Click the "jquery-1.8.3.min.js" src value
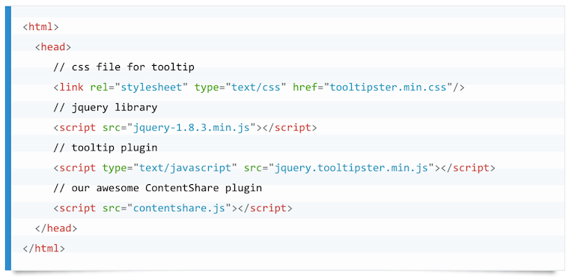Image resolution: width=569 pixels, height=277 pixels. [x=192, y=128]
